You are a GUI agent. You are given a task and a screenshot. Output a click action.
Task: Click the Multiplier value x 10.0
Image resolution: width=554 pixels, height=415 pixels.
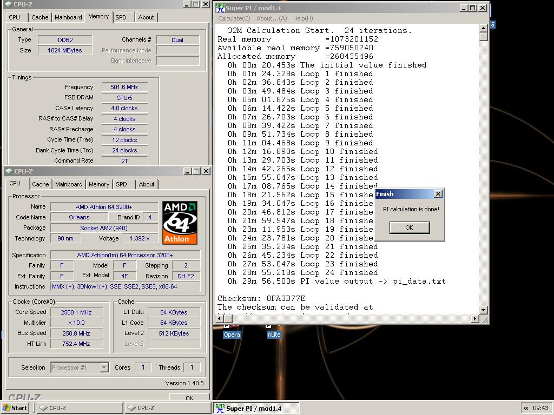click(77, 323)
